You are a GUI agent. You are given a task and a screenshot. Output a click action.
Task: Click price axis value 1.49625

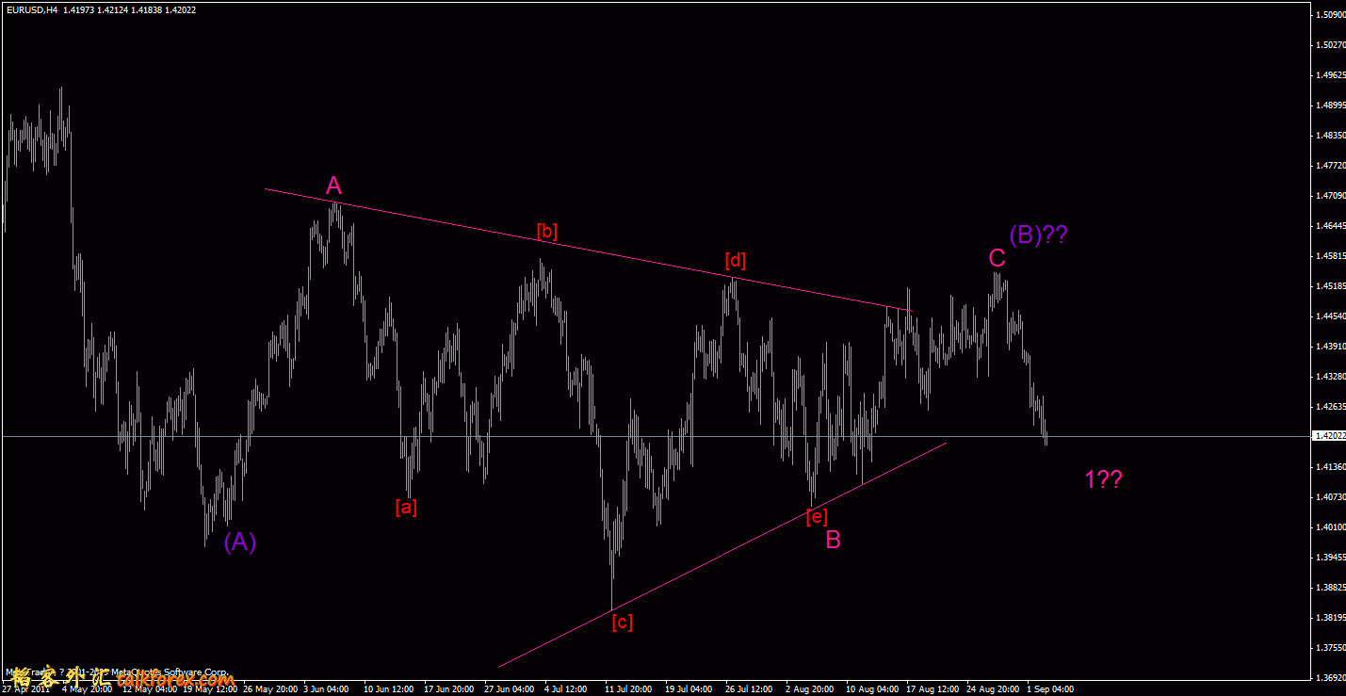point(1330,75)
